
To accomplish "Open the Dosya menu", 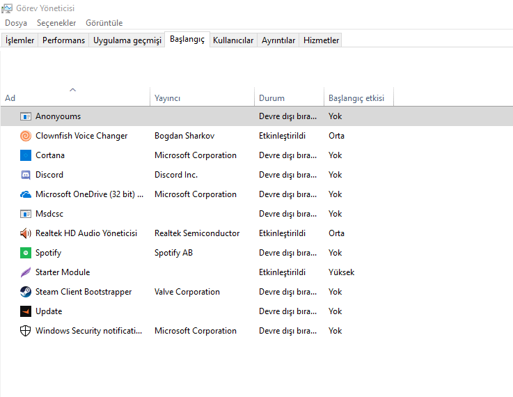I will pyautogui.click(x=16, y=23).
